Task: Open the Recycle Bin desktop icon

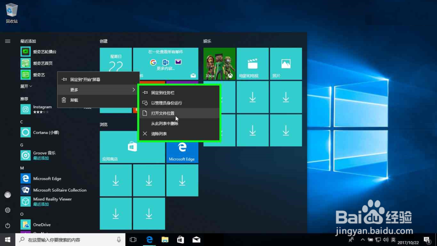Action: pos(12,13)
